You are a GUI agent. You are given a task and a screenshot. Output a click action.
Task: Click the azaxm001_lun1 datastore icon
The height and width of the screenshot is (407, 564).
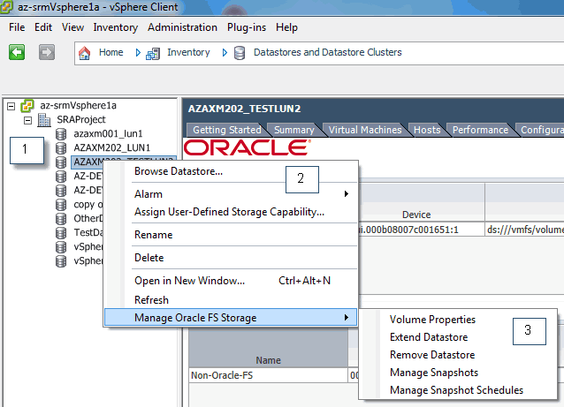(61, 134)
